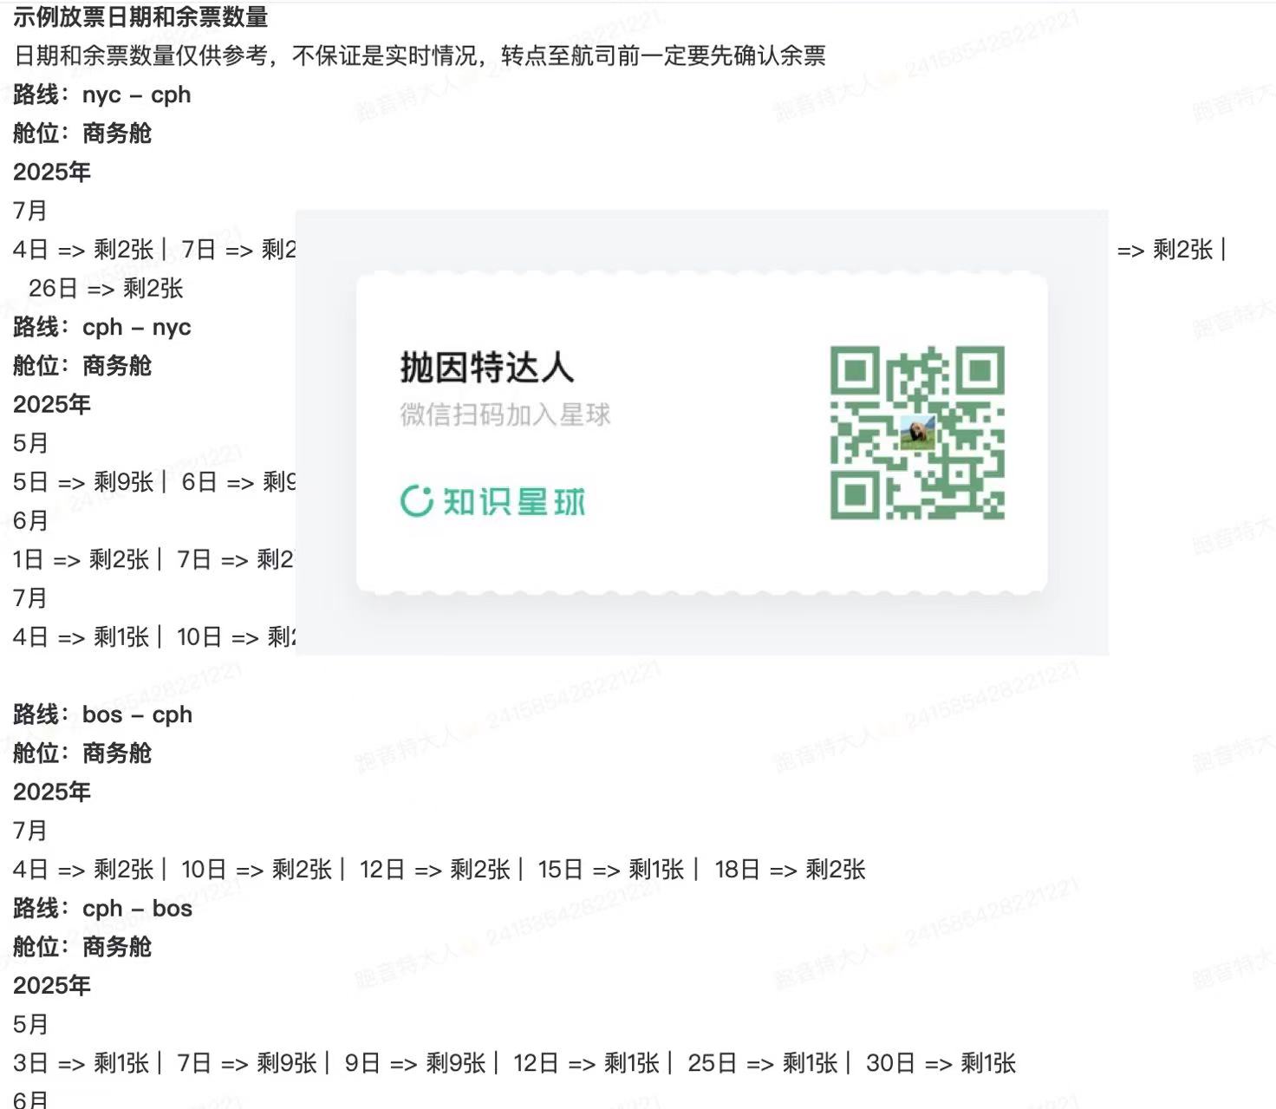The width and height of the screenshot is (1276, 1109).
Task: Click the green QR code image
Action: point(917,433)
